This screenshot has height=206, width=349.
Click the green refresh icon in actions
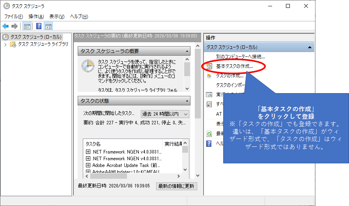209,134
